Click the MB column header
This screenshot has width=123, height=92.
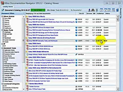[94, 14]
